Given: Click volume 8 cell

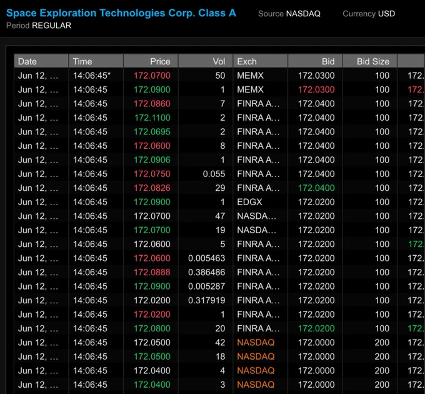Looking at the screenshot, I should 222,146.
